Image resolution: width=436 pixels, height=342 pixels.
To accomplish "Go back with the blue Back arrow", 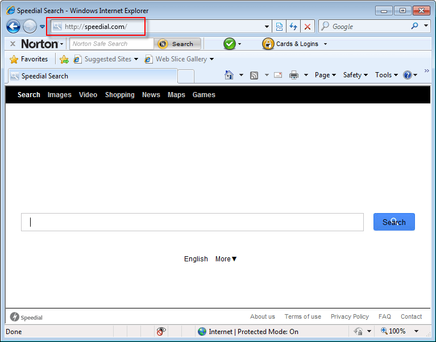I will pyautogui.click(x=13, y=27).
